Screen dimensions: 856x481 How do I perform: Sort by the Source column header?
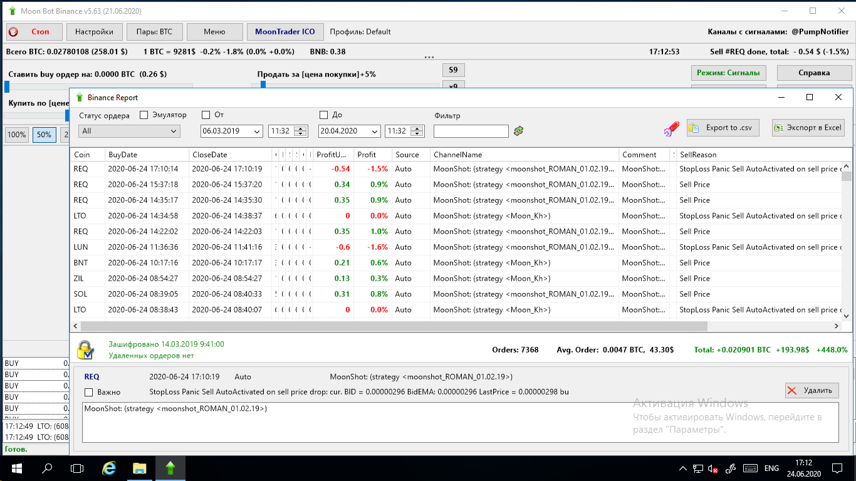410,155
